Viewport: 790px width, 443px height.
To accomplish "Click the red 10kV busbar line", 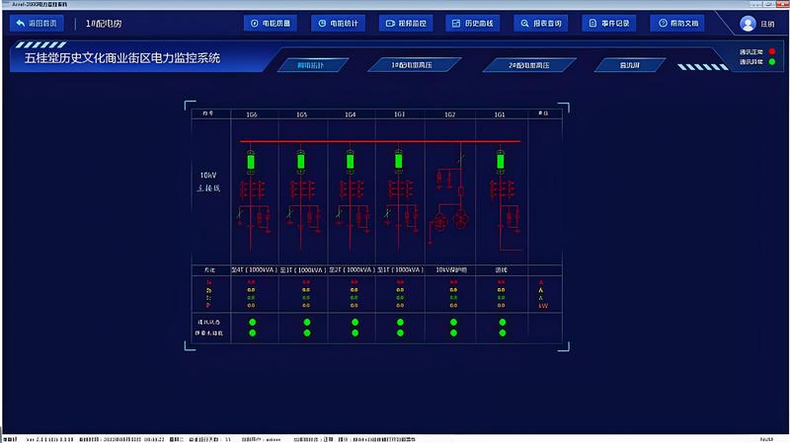I will tap(375, 141).
